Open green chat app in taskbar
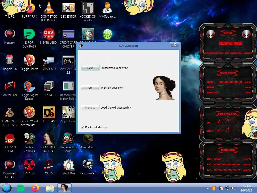The image size is (257, 193). [x=21, y=188]
